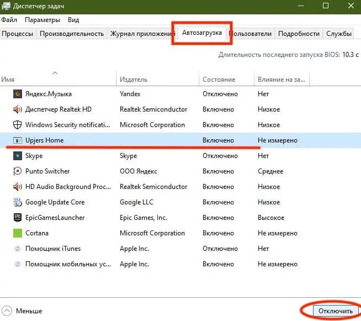The image size is (361, 321).
Task: Select the Windows Security notification entry
Action: [67, 125]
